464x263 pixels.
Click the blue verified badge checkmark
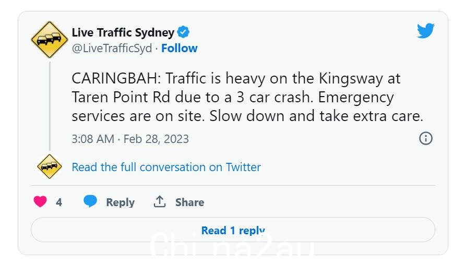coord(183,32)
